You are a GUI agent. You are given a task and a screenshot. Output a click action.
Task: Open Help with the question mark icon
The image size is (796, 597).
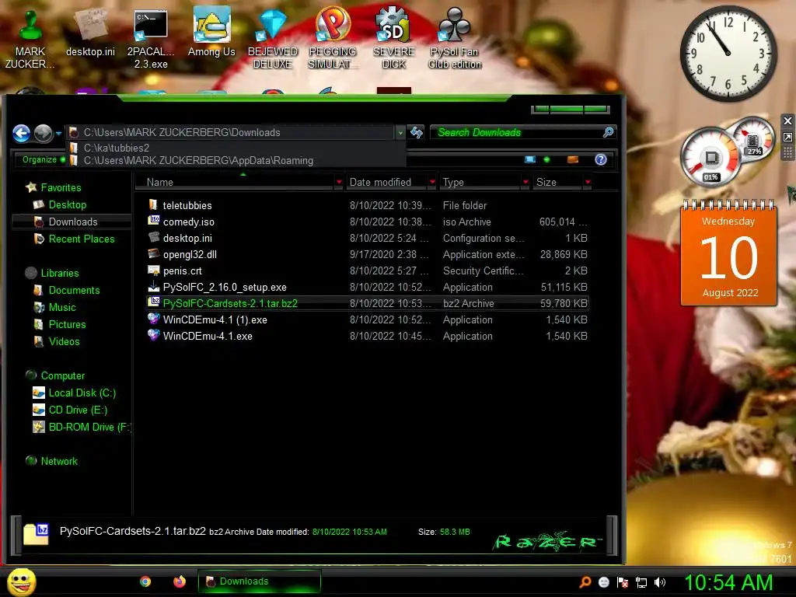(x=601, y=159)
